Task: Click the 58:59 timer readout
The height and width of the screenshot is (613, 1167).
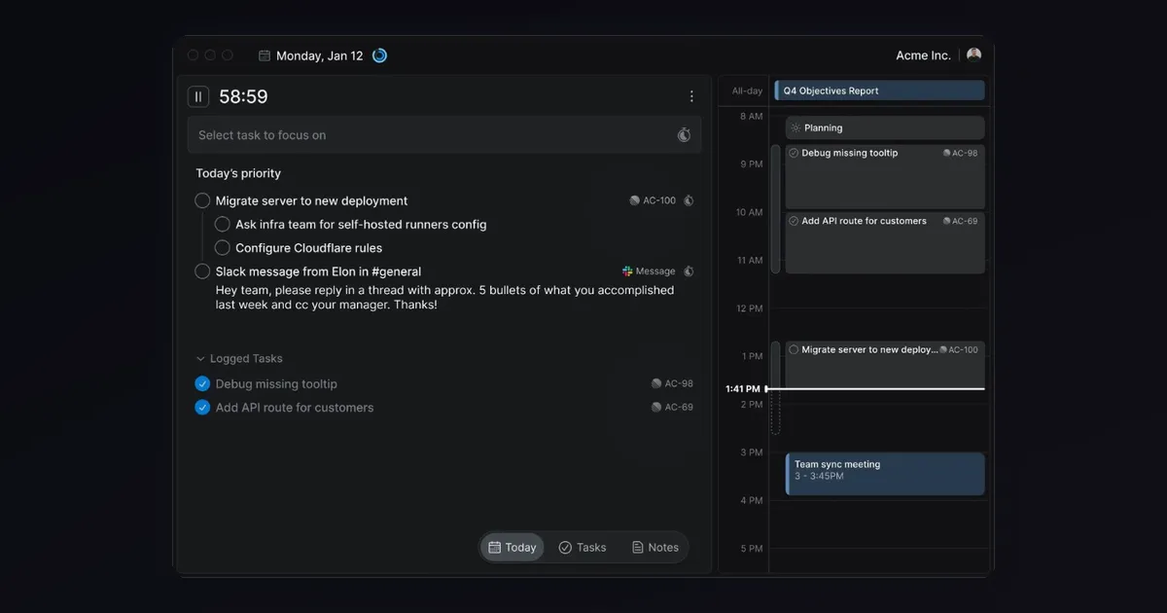Action: point(243,96)
